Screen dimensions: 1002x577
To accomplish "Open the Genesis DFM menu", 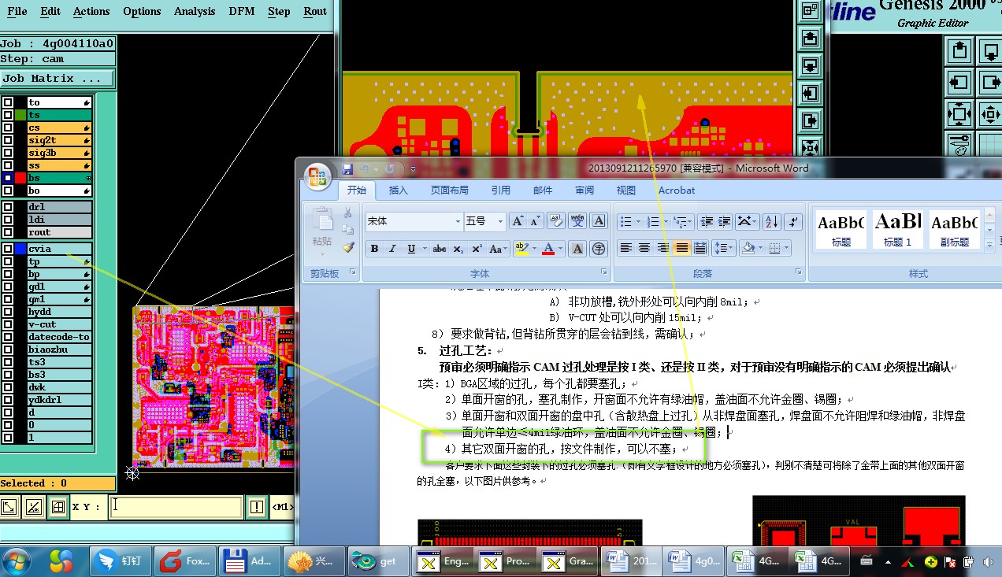I will 241,11.
